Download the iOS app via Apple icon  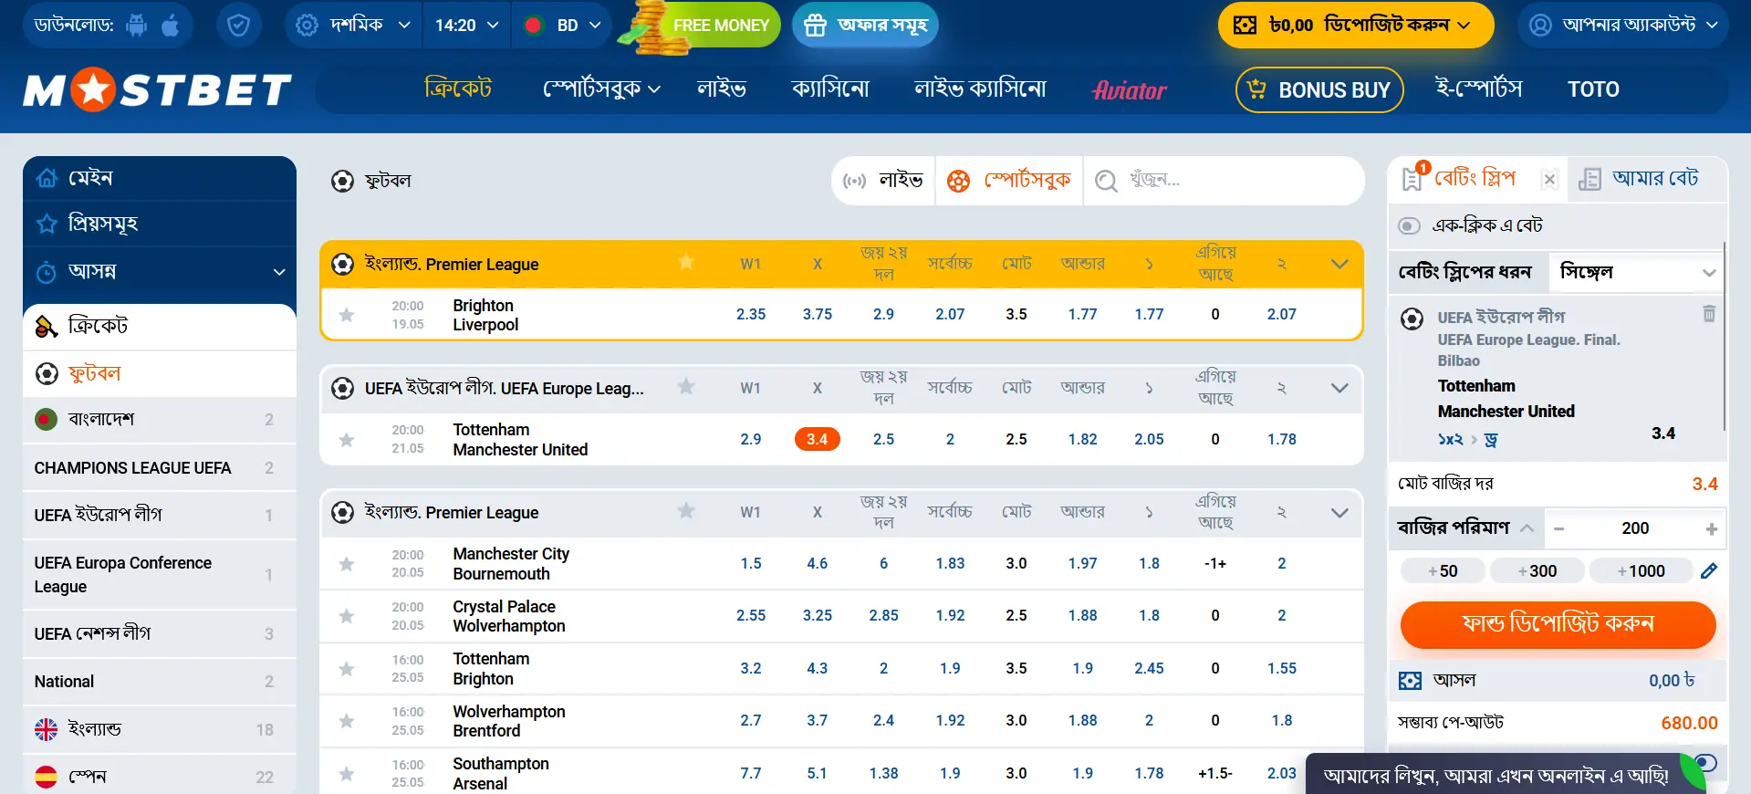(171, 25)
